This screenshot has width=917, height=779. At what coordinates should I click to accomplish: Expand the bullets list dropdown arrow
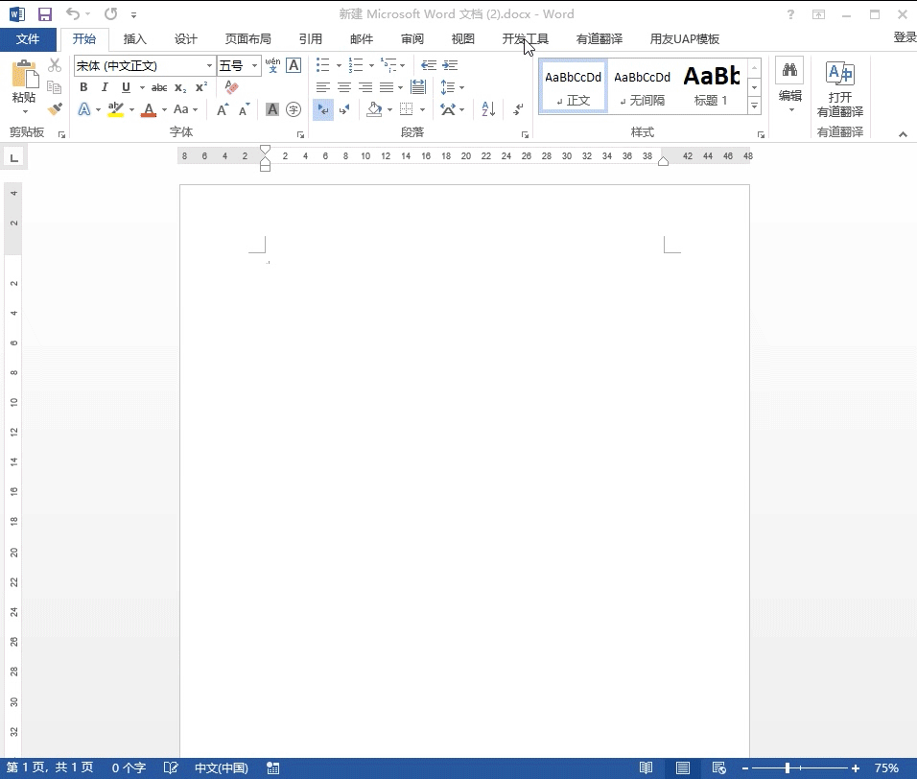tap(339, 65)
